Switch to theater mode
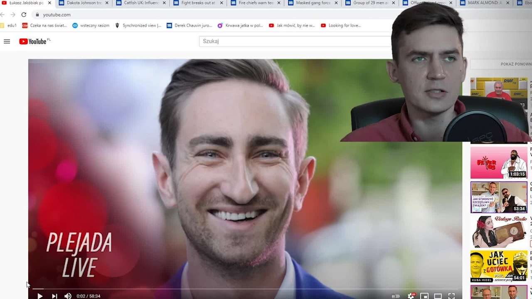The height and width of the screenshot is (299, 532). click(x=438, y=296)
